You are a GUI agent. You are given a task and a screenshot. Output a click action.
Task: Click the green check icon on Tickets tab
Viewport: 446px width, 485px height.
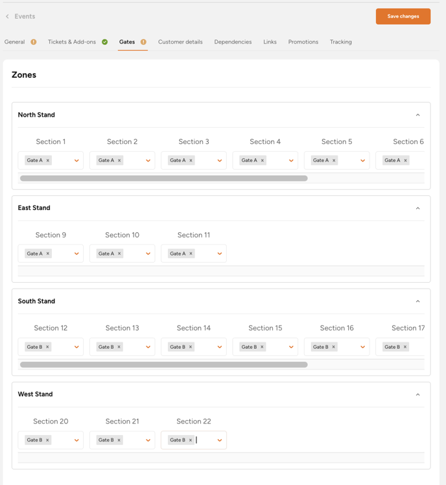click(x=105, y=42)
